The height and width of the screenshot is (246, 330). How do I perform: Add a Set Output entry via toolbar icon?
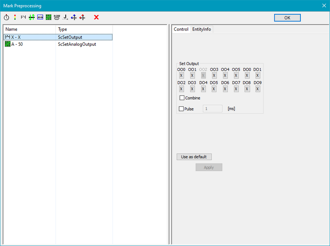pyautogui.click(x=23, y=17)
